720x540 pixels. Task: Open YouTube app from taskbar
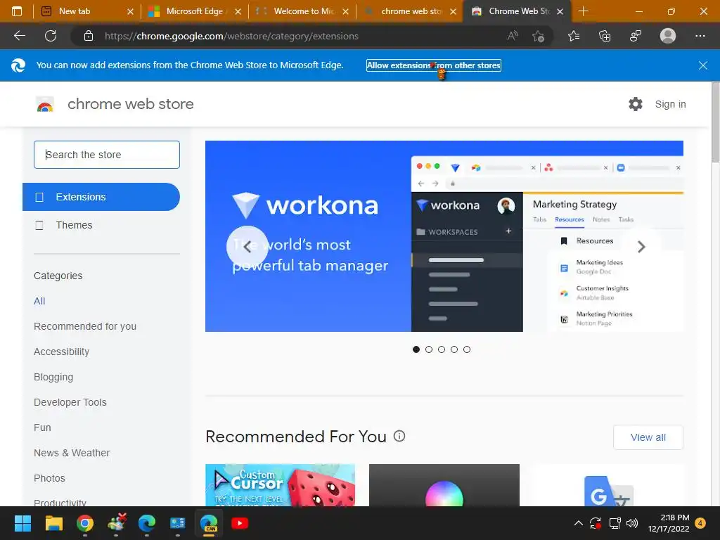click(x=240, y=523)
